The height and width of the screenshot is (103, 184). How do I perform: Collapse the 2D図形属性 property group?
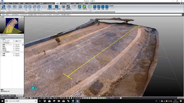point(1,52)
